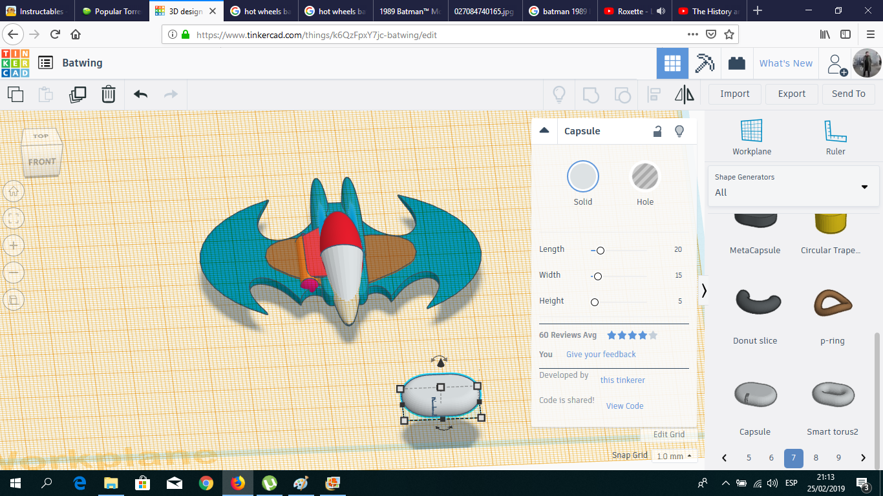Click the Group shapes icon
This screenshot has width=883, height=496.
[590, 95]
